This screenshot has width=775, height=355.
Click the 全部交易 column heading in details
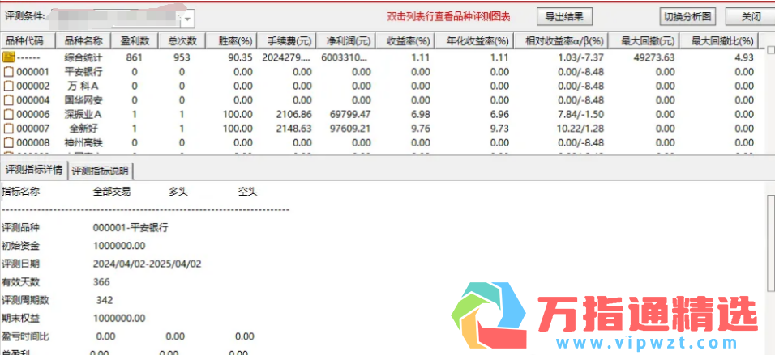(112, 192)
